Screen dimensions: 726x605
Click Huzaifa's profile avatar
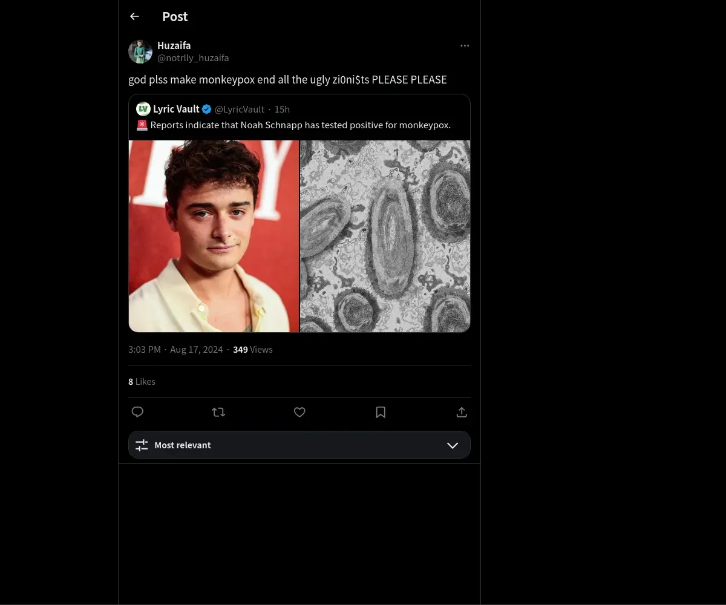(140, 52)
